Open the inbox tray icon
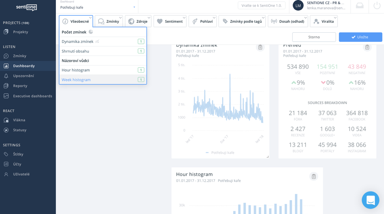 (x=360, y=6)
